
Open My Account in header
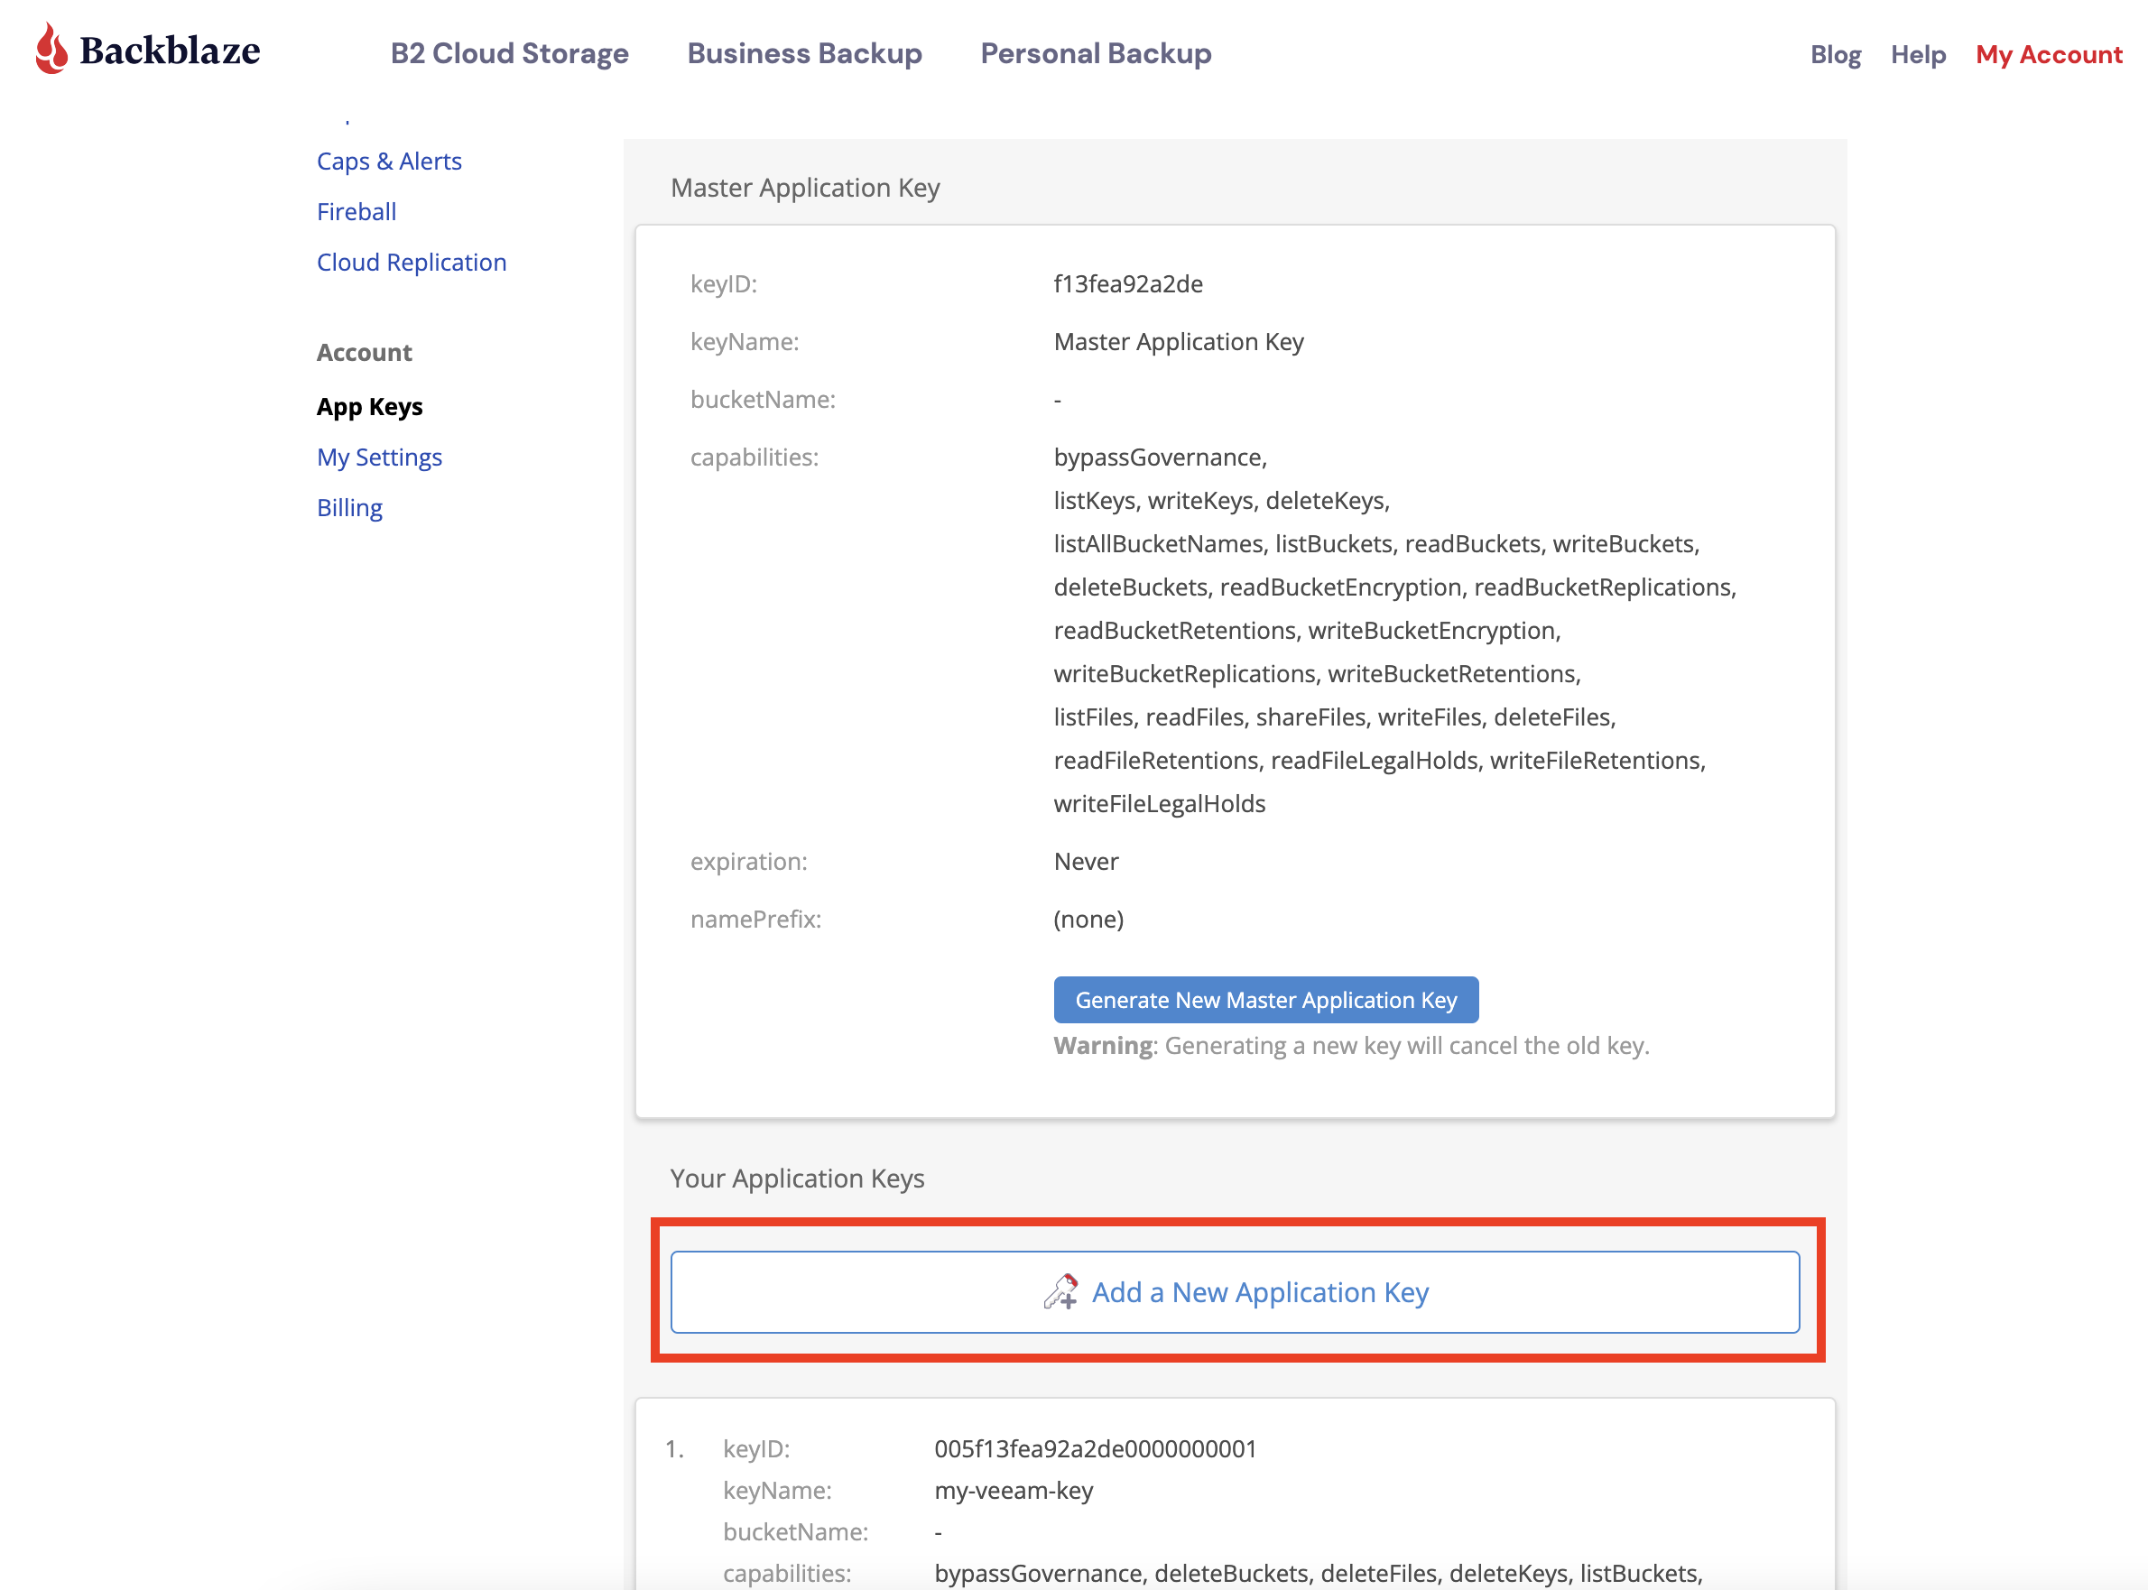point(2049,55)
